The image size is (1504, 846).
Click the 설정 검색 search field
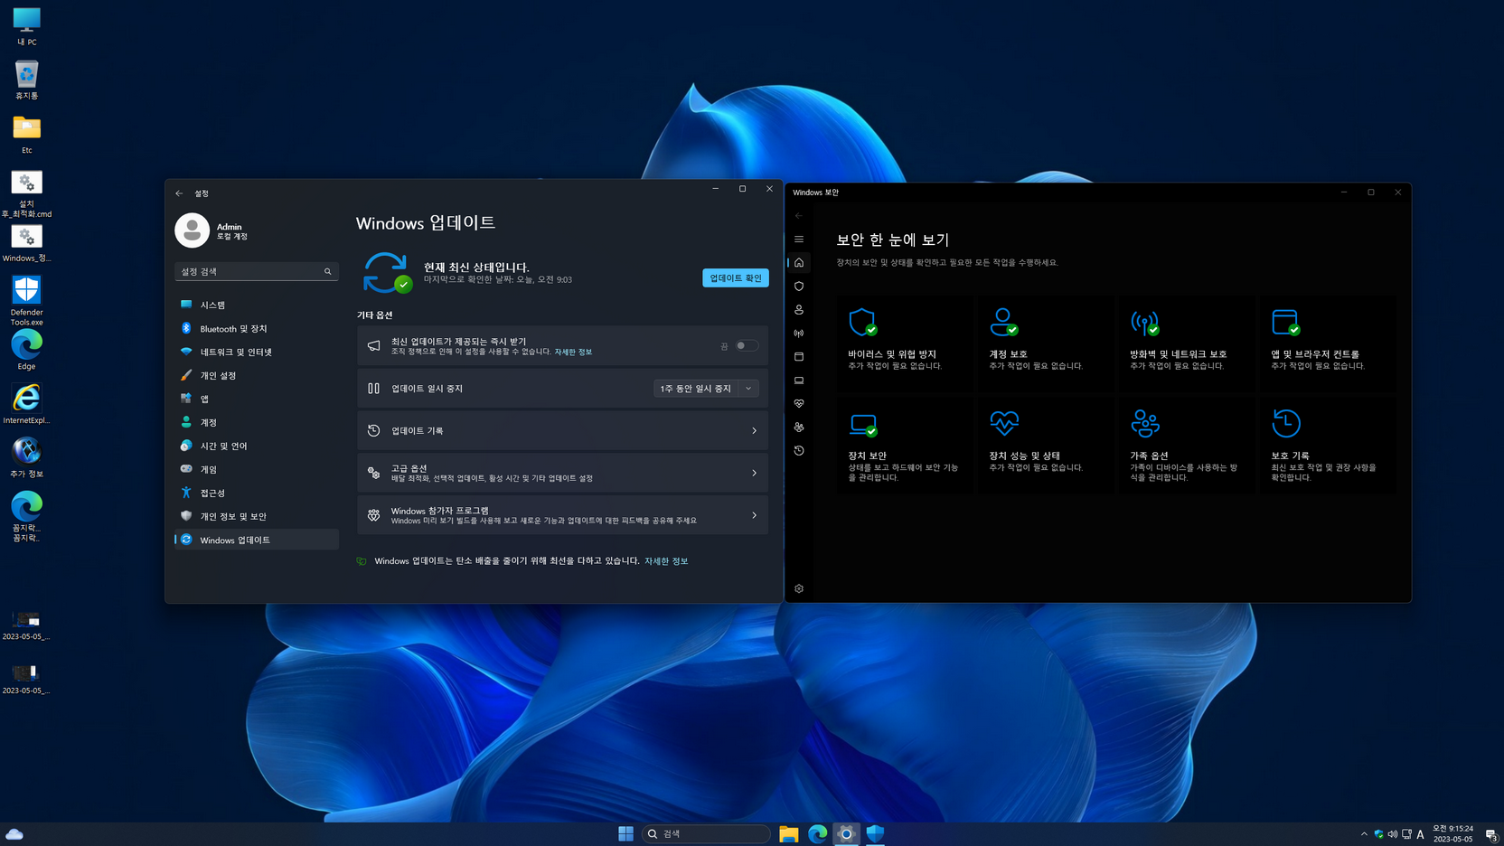pos(257,271)
